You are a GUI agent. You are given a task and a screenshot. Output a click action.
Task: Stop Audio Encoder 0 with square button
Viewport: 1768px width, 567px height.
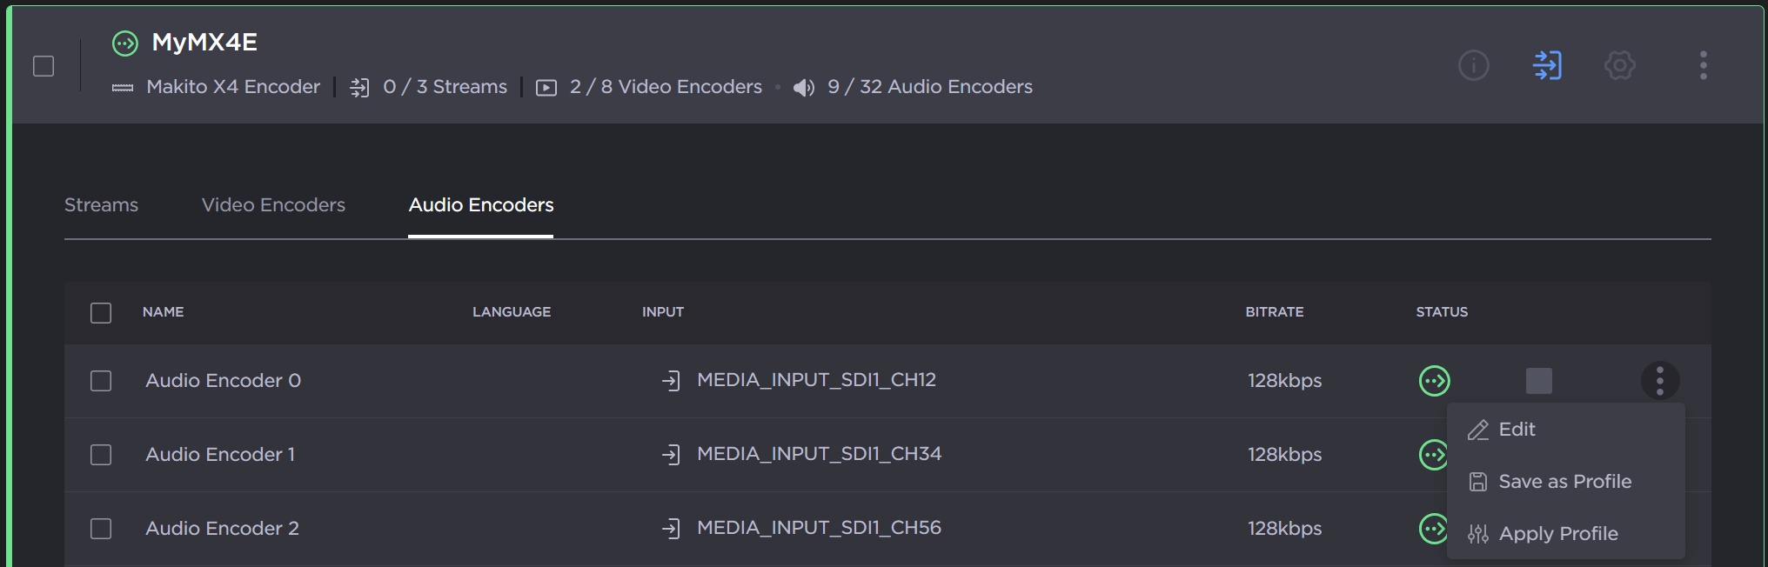point(1538,381)
